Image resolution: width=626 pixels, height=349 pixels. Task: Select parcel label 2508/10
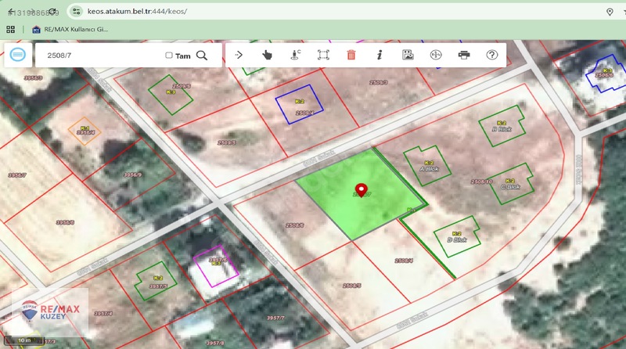[x=481, y=182]
